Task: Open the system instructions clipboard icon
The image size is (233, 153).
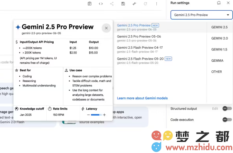Action: pyautogui.click(x=90, y=4)
